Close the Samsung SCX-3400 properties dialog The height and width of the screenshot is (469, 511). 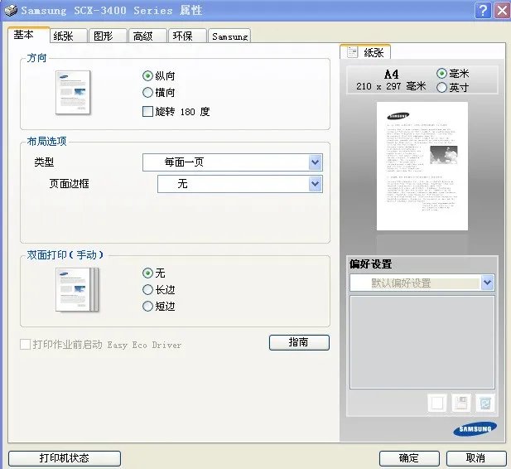(x=502, y=11)
